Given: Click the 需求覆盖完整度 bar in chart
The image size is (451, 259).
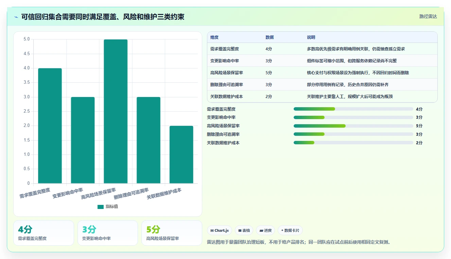Looking at the screenshot, I should [x=50, y=126].
